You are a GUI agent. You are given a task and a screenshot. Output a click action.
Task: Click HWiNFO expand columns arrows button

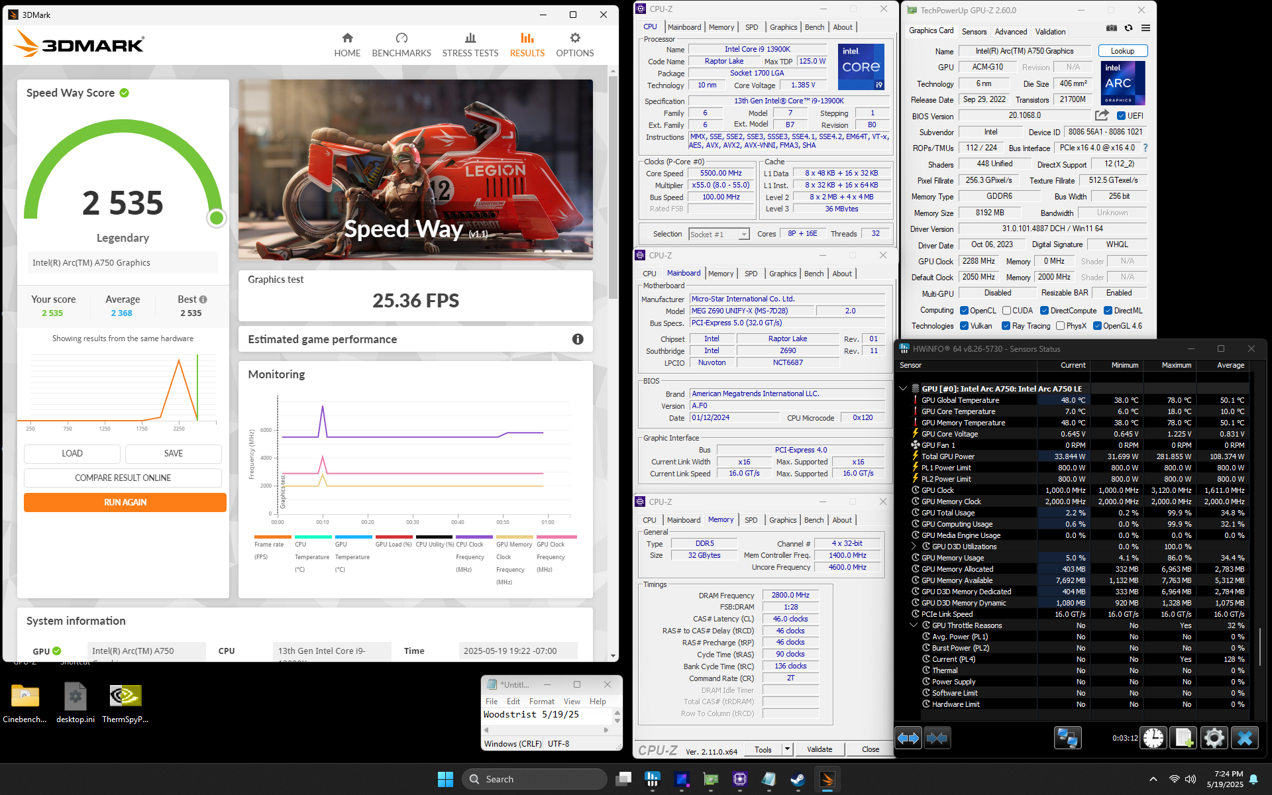coord(908,738)
